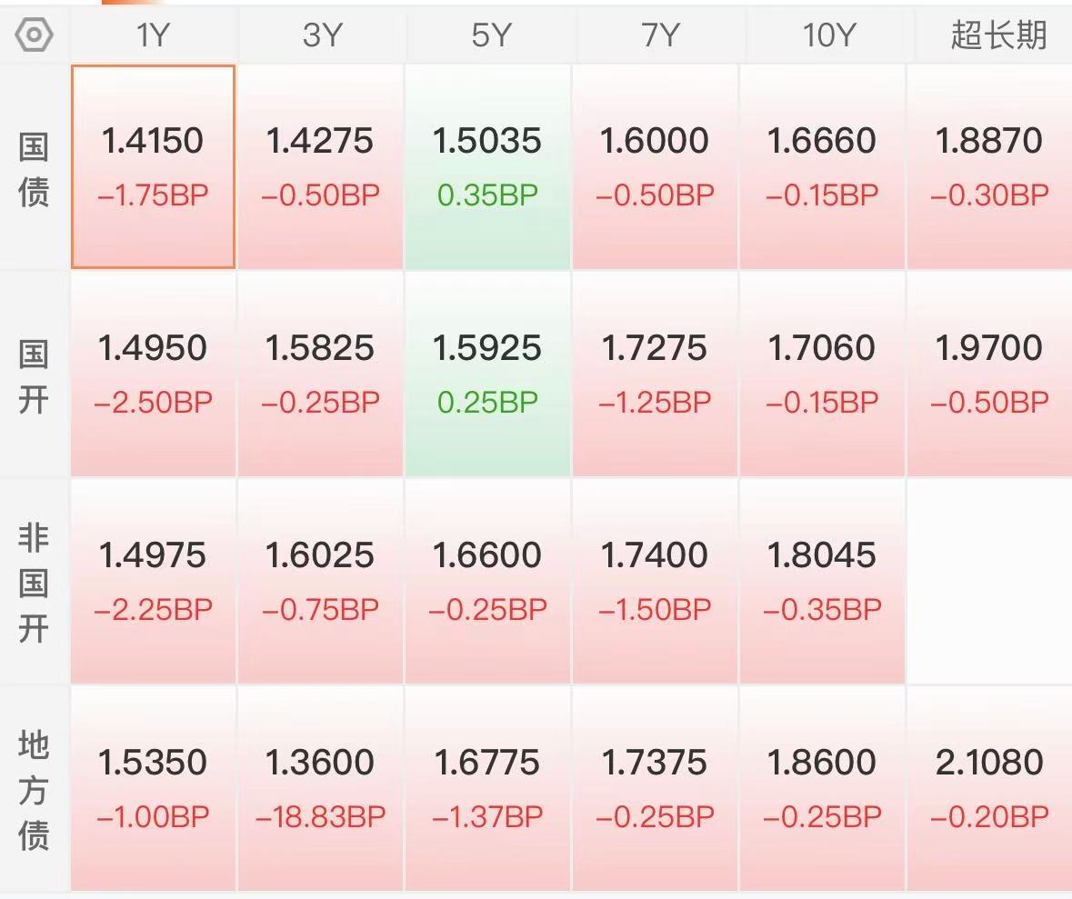1072x899 pixels.
Task: Open the green 国债 5Y cell 1.5035
Action: point(487,166)
